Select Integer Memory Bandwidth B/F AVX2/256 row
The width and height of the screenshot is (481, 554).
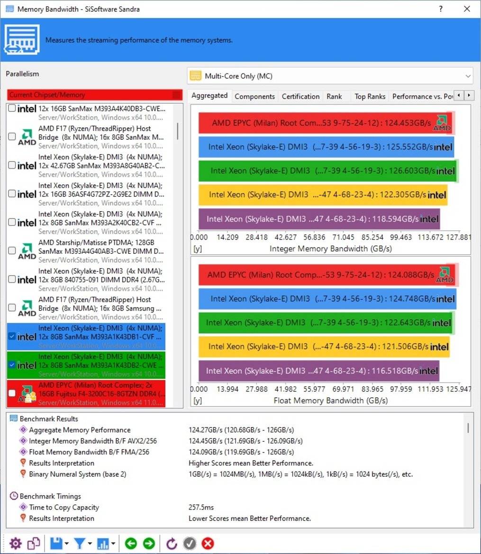235,440
